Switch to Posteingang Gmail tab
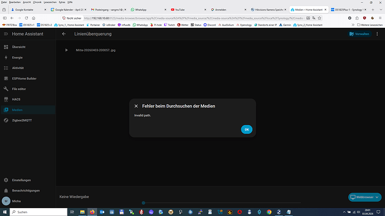385x216 pixels. (x=109, y=9)
